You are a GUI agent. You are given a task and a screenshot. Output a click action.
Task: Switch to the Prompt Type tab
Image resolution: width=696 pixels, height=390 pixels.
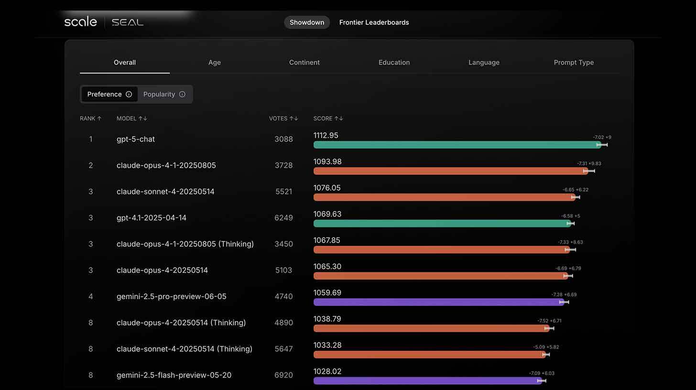574,63
